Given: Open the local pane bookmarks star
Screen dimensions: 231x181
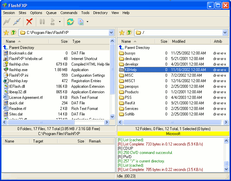Looking at the screenshot, I should pyautogui.click(x=6, y=33).
